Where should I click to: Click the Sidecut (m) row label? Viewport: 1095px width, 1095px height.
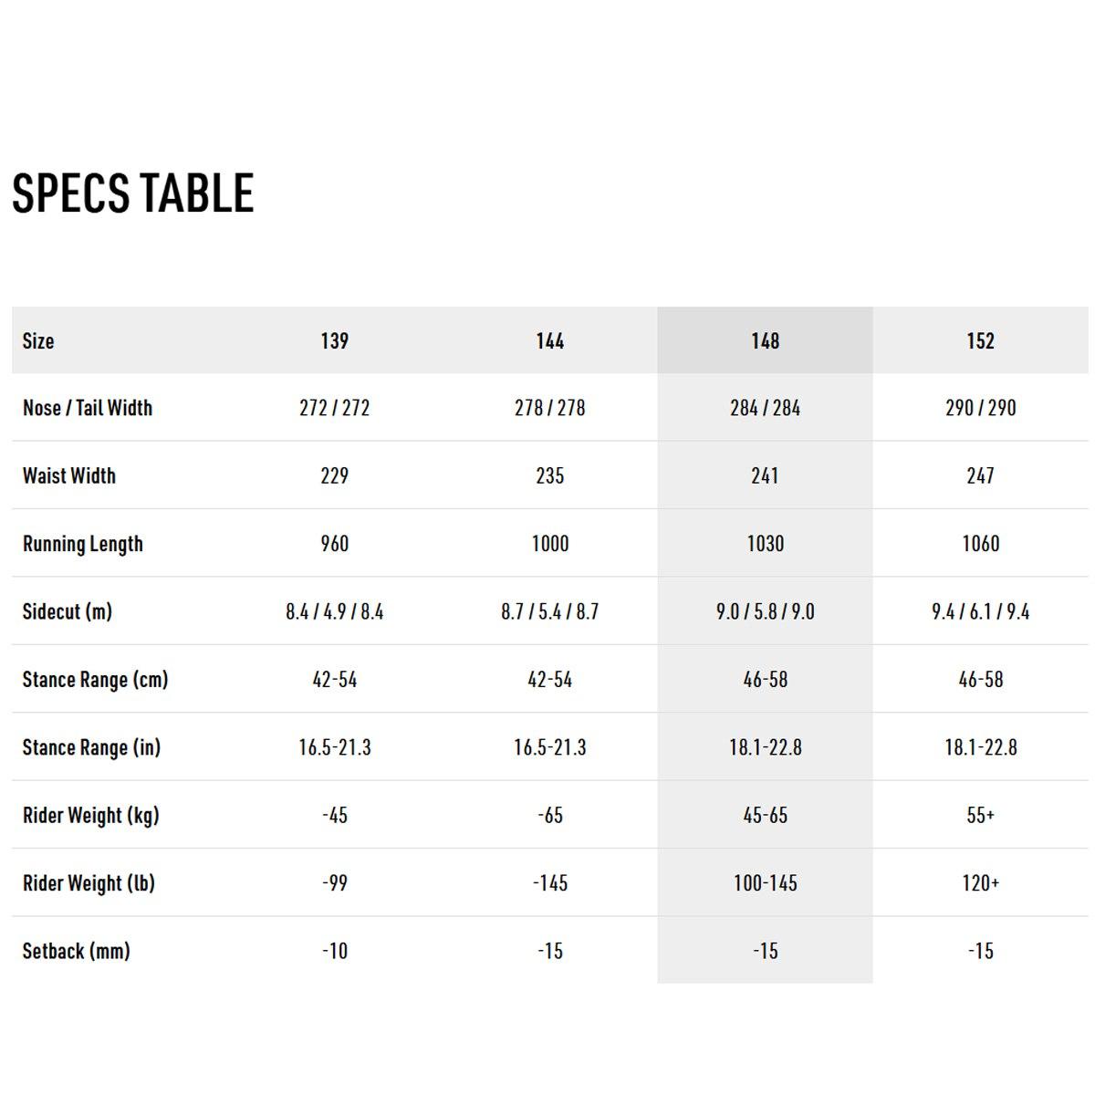[68, 611]
